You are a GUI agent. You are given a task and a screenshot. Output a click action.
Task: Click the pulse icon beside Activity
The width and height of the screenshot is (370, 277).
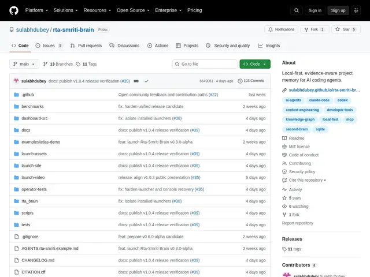coord(284,190)
